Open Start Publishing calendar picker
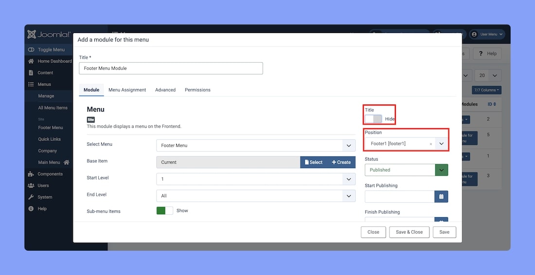The image size is (535, 275). pyautogui.click(x=441, y=196)
